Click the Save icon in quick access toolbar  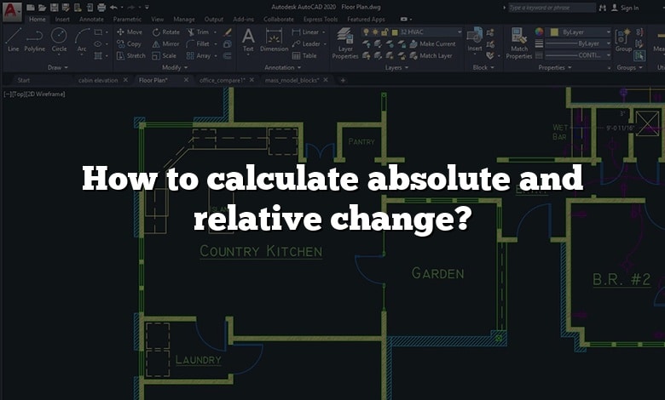point(55,7)
